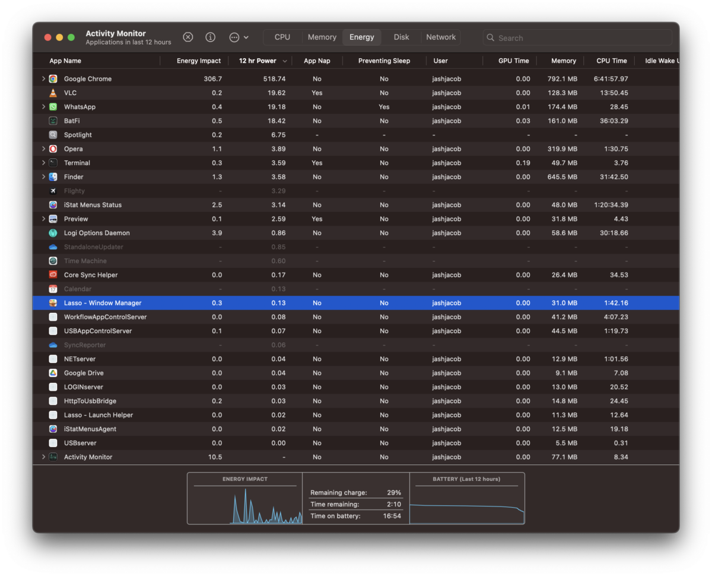Image resolution: width=712 pixels, height=576 pixels.
Task: Click the Google Drive app icon
Action: (x=53, y=373)
